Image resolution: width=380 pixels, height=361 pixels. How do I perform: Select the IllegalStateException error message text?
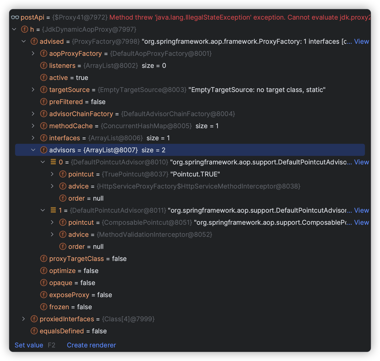[240, 17]
